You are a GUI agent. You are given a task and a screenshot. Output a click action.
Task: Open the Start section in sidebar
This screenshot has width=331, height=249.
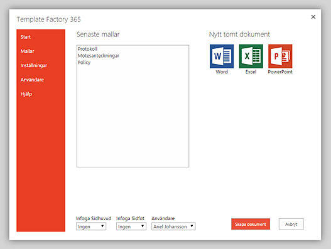(26, 37)
